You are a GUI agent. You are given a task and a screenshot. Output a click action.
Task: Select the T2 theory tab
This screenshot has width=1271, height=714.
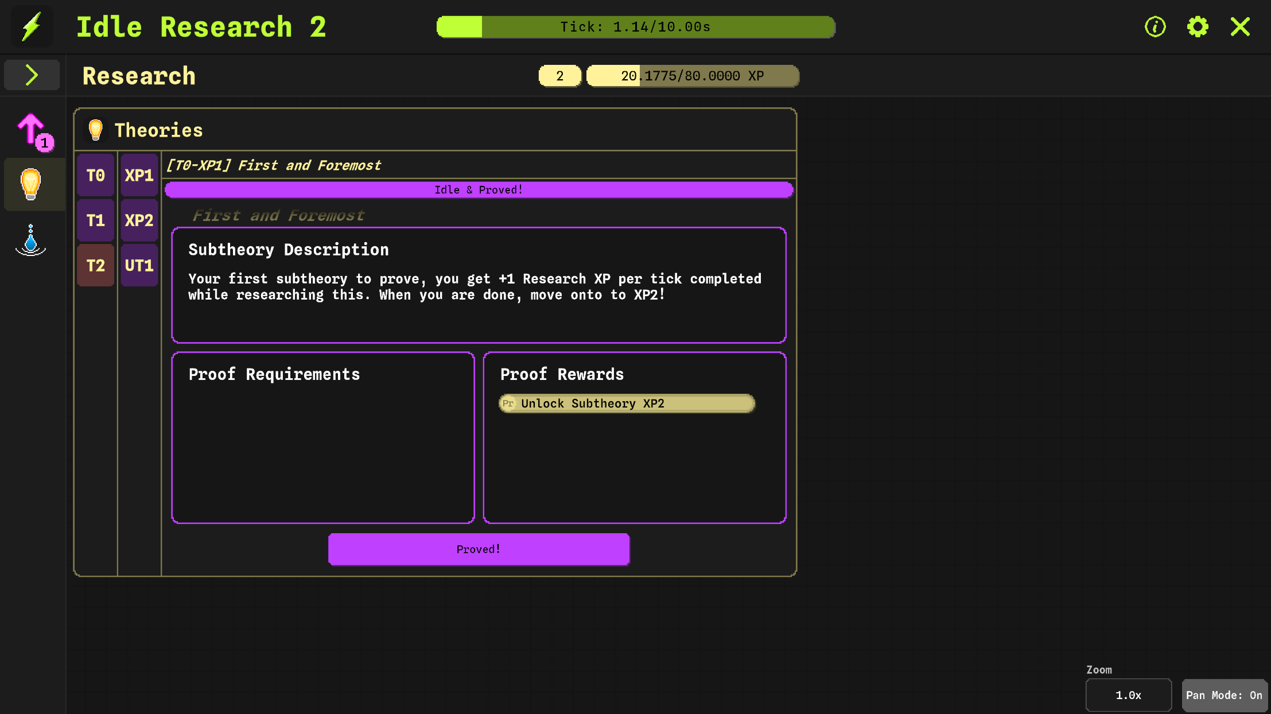click(x=96, y=265)
